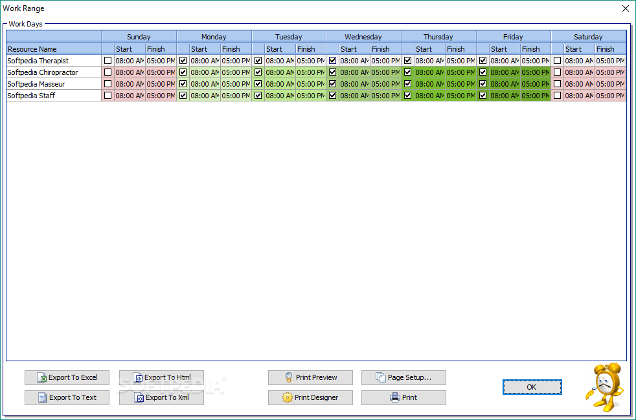Viewport: 636px width, 420px height.
Task: Edit Sunday start time for Softpedia Chiropractor
Action: tap(130, 72)
